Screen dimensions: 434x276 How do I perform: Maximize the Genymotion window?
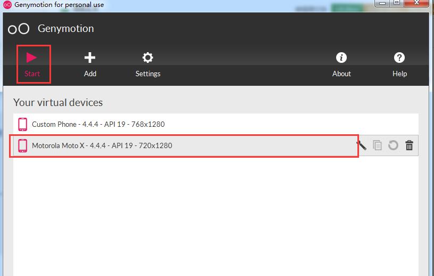(x=397, y=3)
